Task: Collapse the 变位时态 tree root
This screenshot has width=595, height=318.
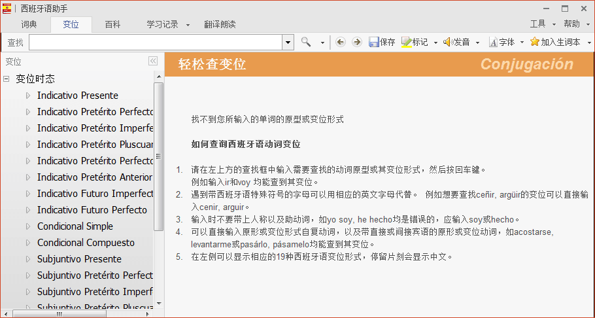Action: [7, 79]
